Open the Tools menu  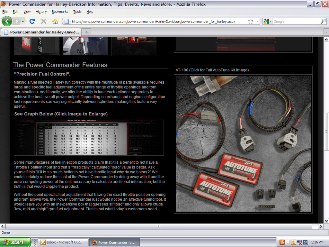(77, 12)
